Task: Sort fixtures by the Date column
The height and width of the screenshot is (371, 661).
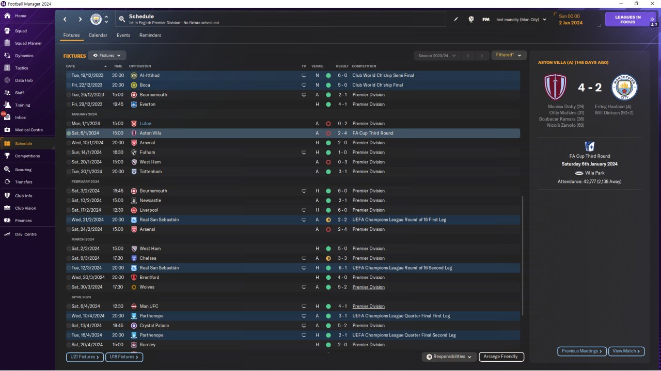Action: tap(71, 66)
